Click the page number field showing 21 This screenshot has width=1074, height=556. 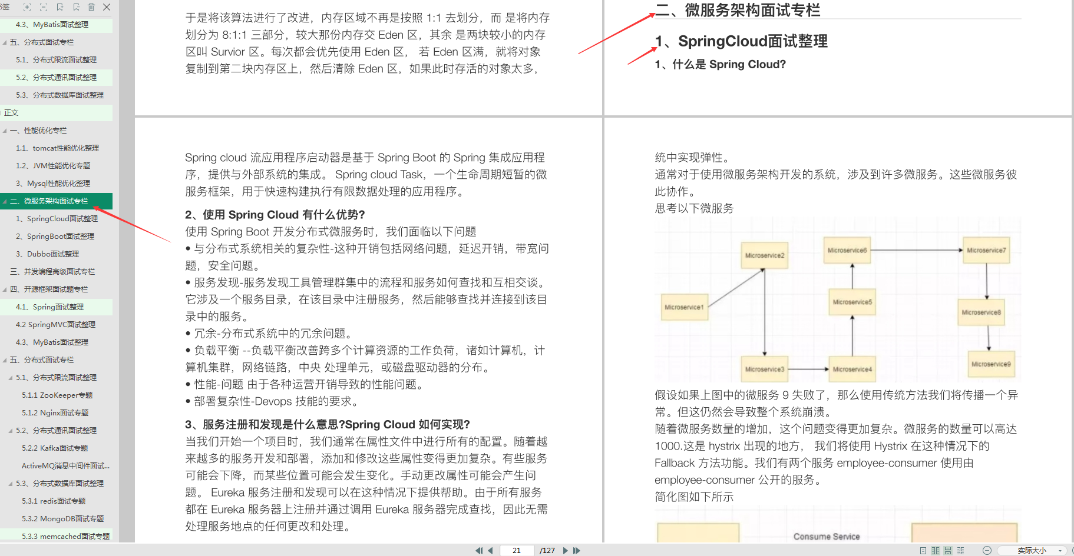click(x=517, y=551)
